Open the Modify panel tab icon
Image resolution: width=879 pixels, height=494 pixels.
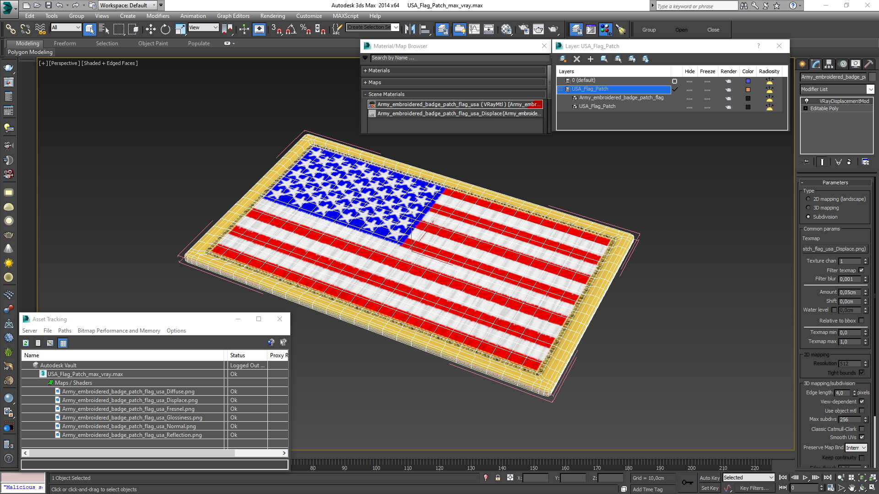815,64
